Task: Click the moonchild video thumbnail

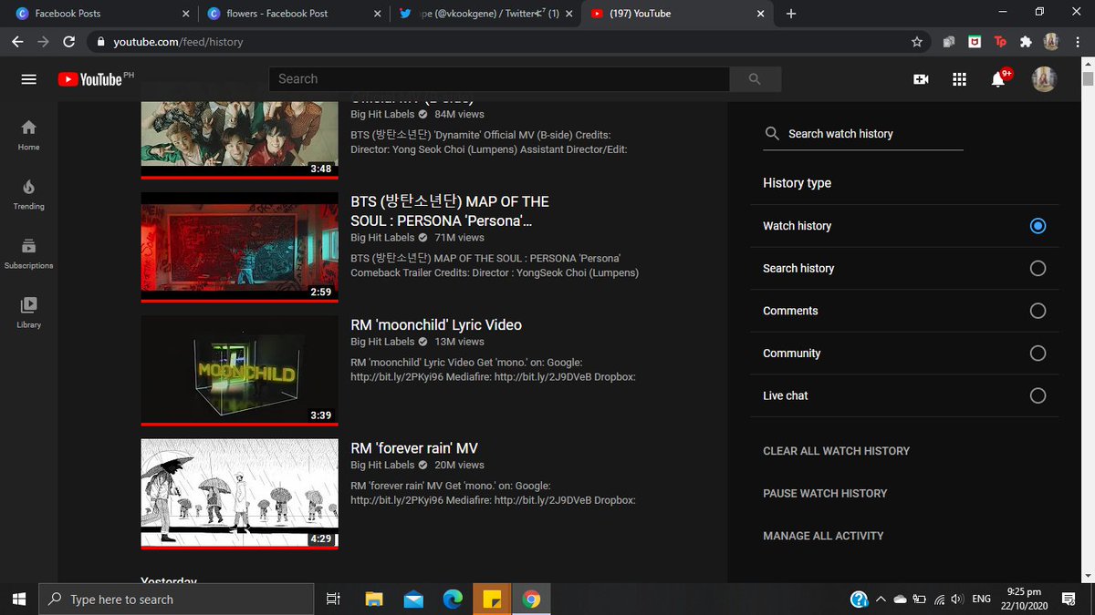Action: [x=239, y=370]
